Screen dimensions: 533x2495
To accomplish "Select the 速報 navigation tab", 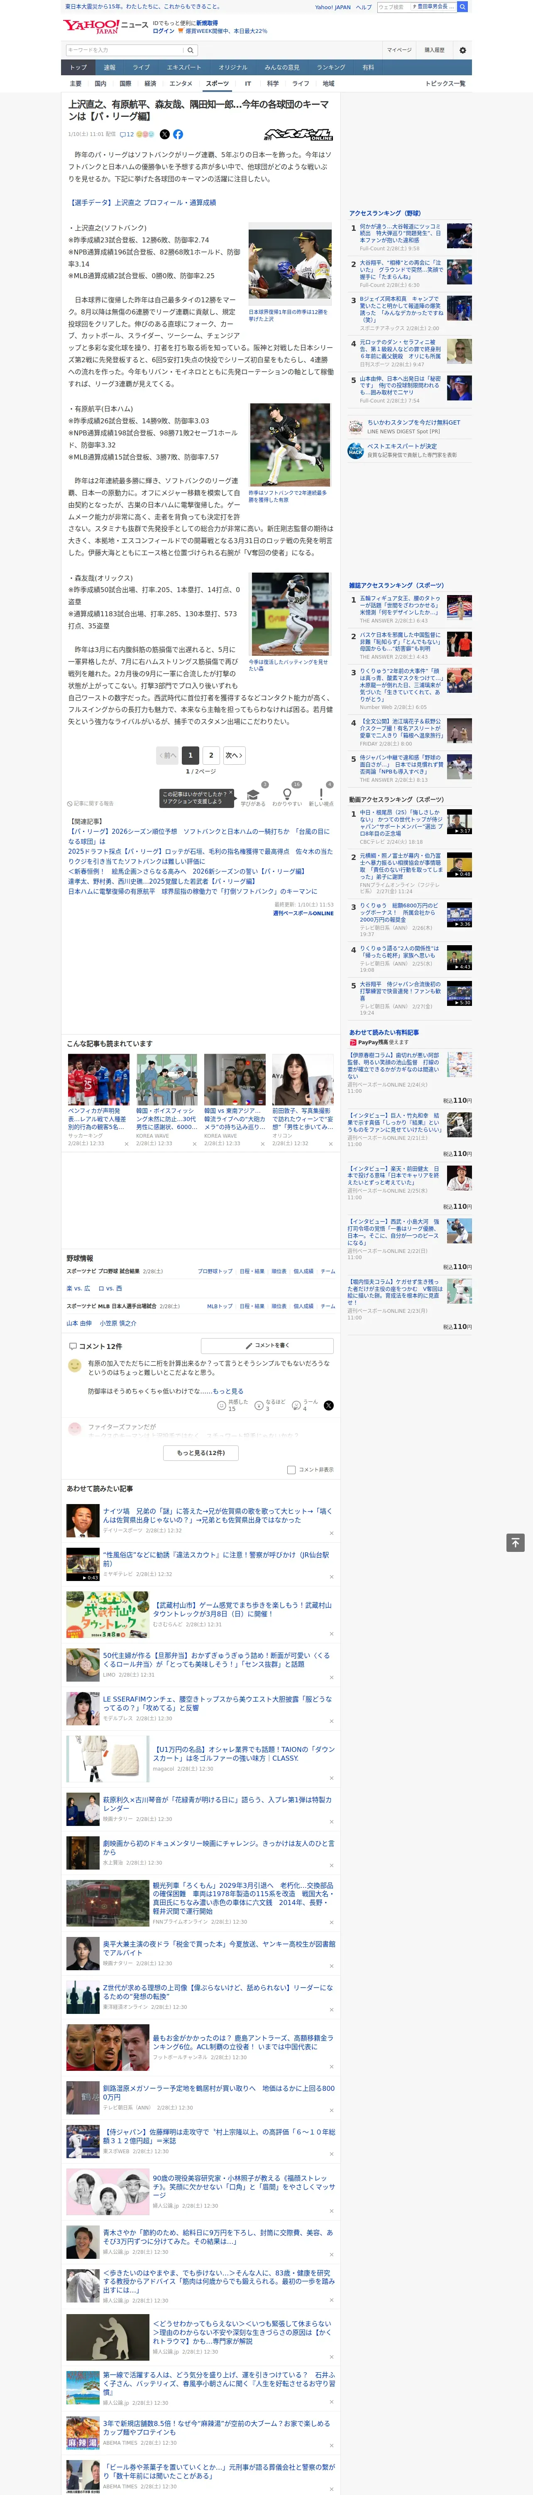I will click(109, 68).
